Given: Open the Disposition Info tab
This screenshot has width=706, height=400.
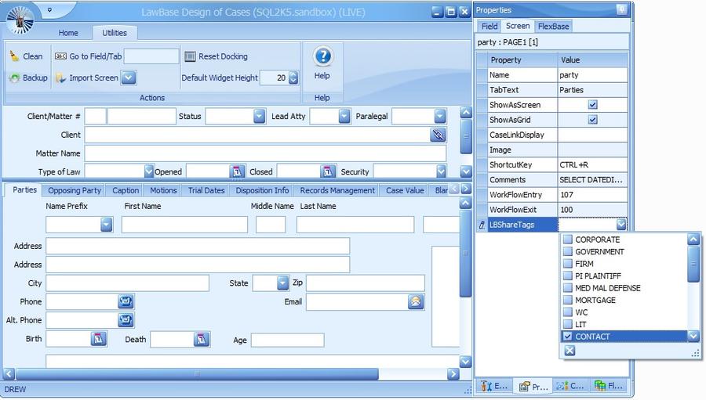Looking at the screenshot, I should click(x=262, y=190).
